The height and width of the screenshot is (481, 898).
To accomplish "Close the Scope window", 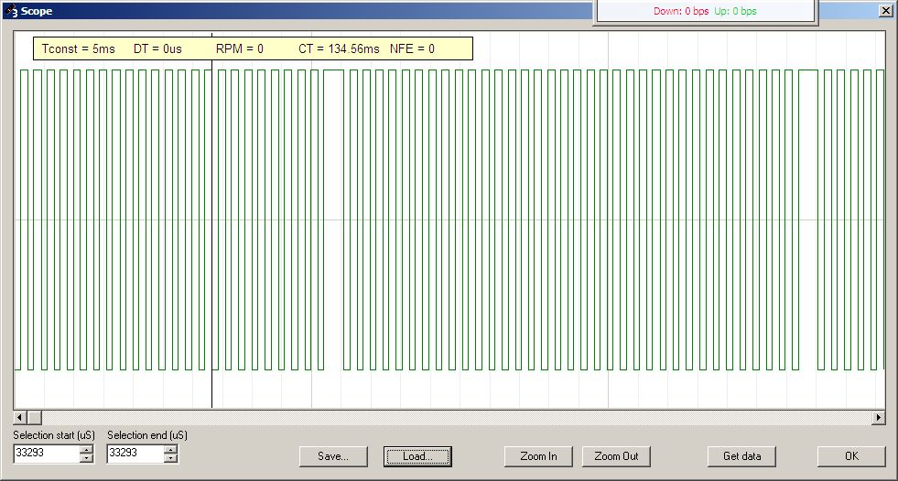I will click(885, 10).
